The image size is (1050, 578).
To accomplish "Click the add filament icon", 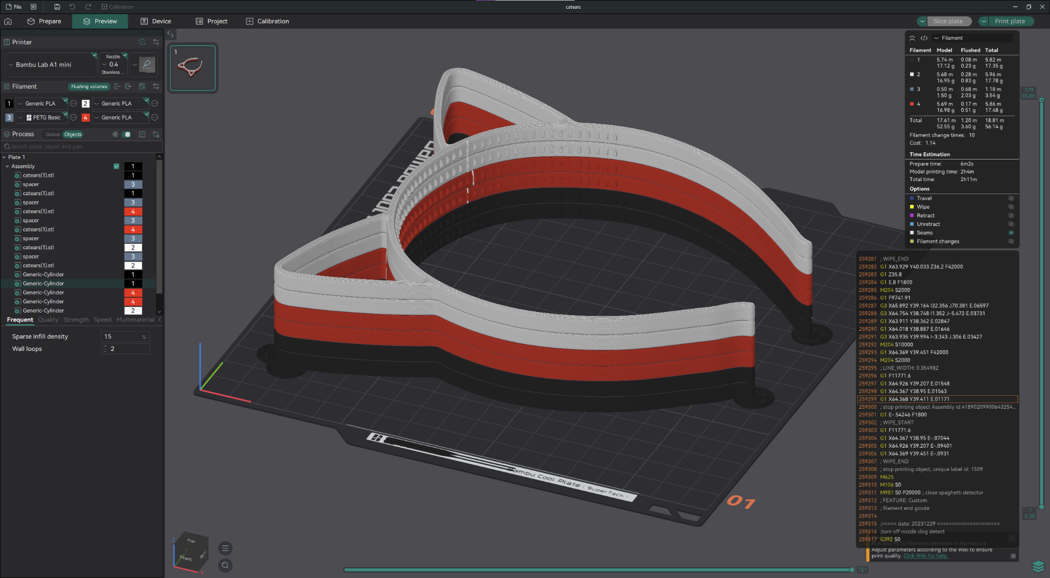I will click(x=128, y=87).
